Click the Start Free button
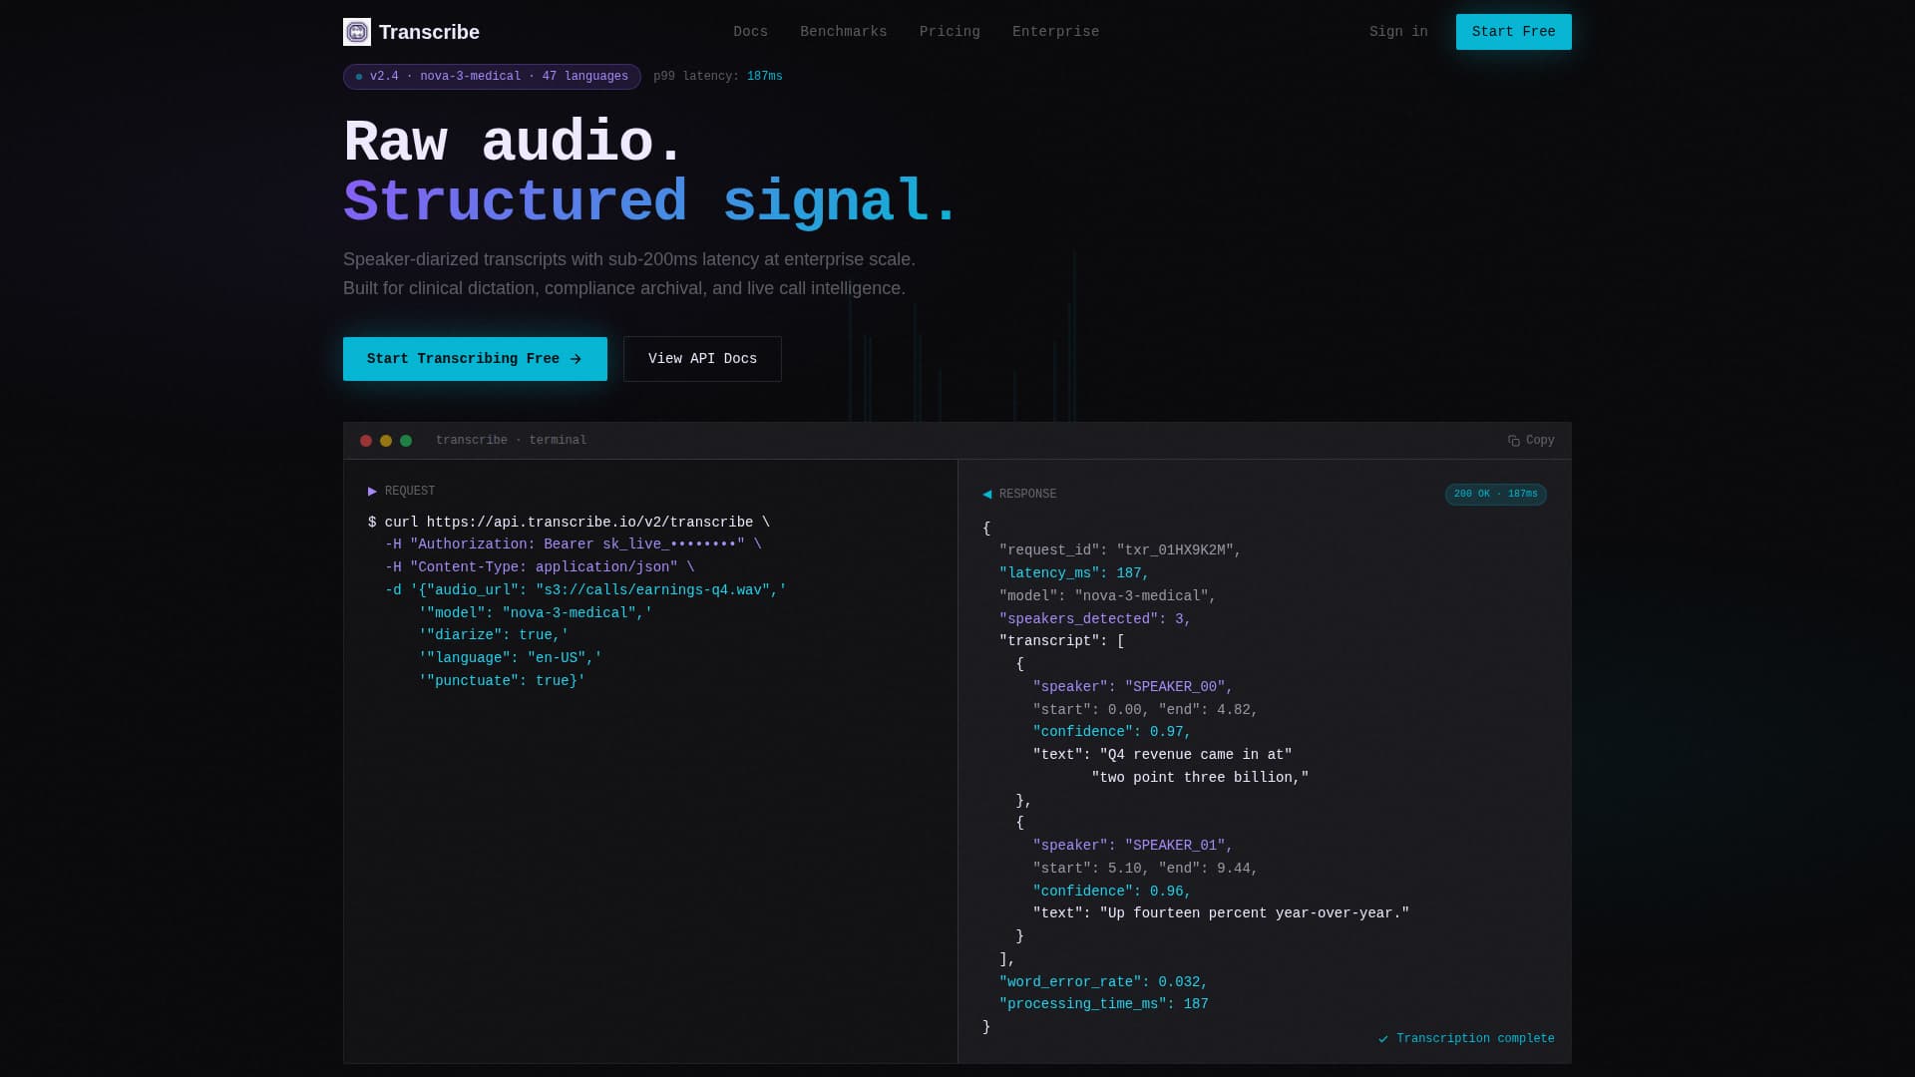1915x1077 pixels. pyautogui.click(x=1513, y=32)
